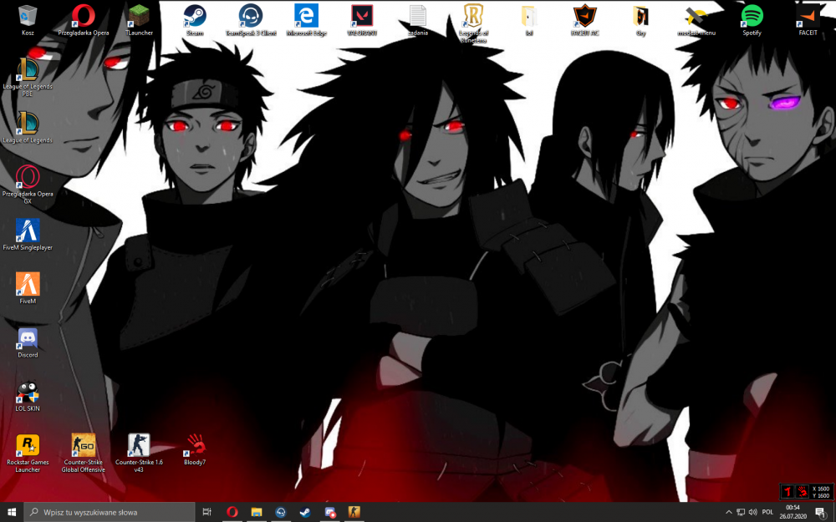This screenshot has width=836, height=522.
Task: Switch to Steam in the taskbar
Action: pos(305,512)
